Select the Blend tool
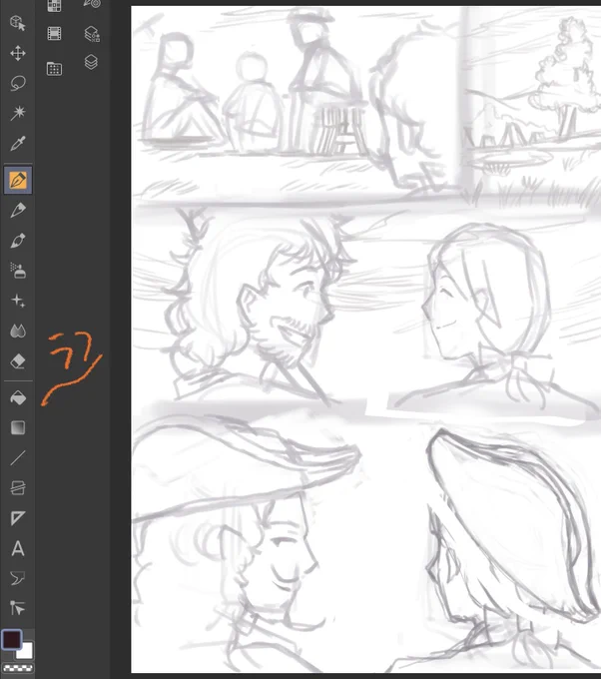 coord(18,331)
